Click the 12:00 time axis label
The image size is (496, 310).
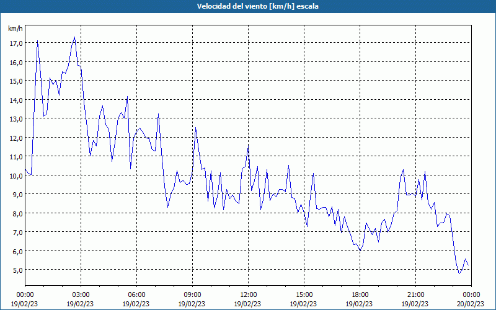tap(249, 295)
